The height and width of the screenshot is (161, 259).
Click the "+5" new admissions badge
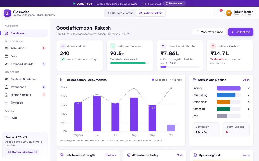(63, 59)
